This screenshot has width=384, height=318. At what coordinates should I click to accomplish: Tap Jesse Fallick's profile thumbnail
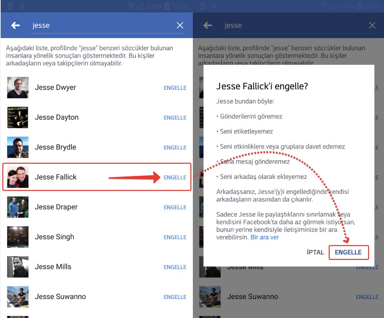click(x=18, y=177)
